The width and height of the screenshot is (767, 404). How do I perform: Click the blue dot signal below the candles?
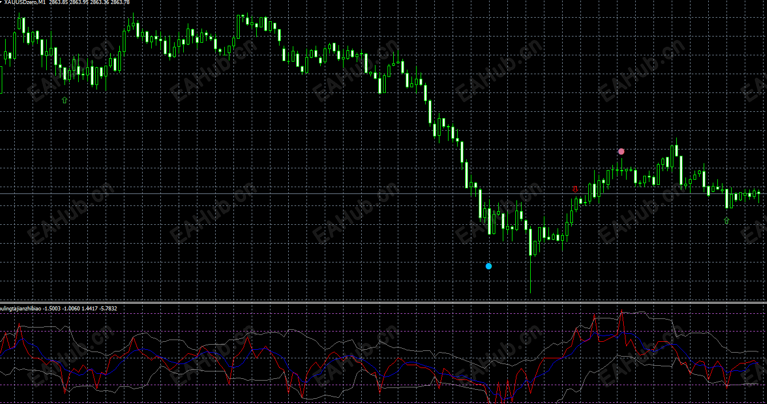pos(489,266)
